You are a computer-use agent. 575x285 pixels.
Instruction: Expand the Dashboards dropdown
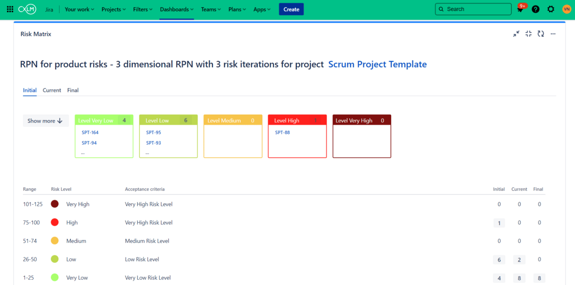click(177, 9)
